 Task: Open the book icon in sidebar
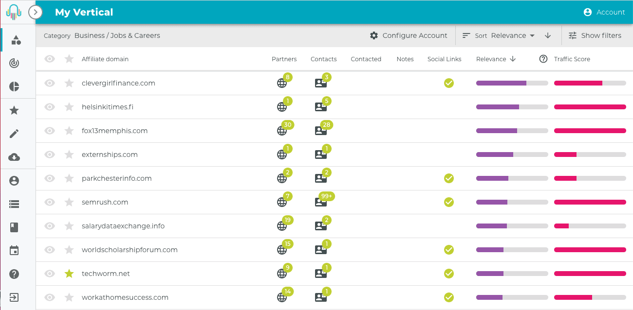15,227
